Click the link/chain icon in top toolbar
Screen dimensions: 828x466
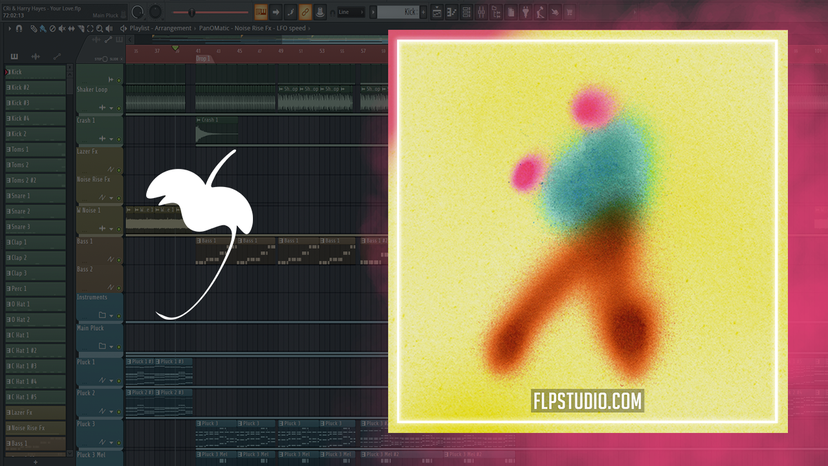tap(305, 12)
